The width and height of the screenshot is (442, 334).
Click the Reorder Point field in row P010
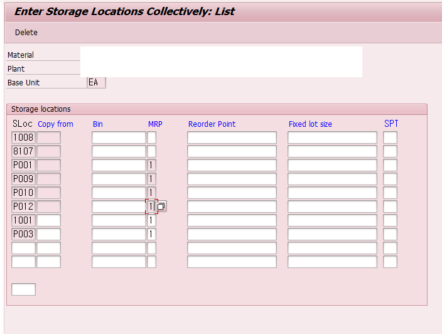click(x=232, y=193)
